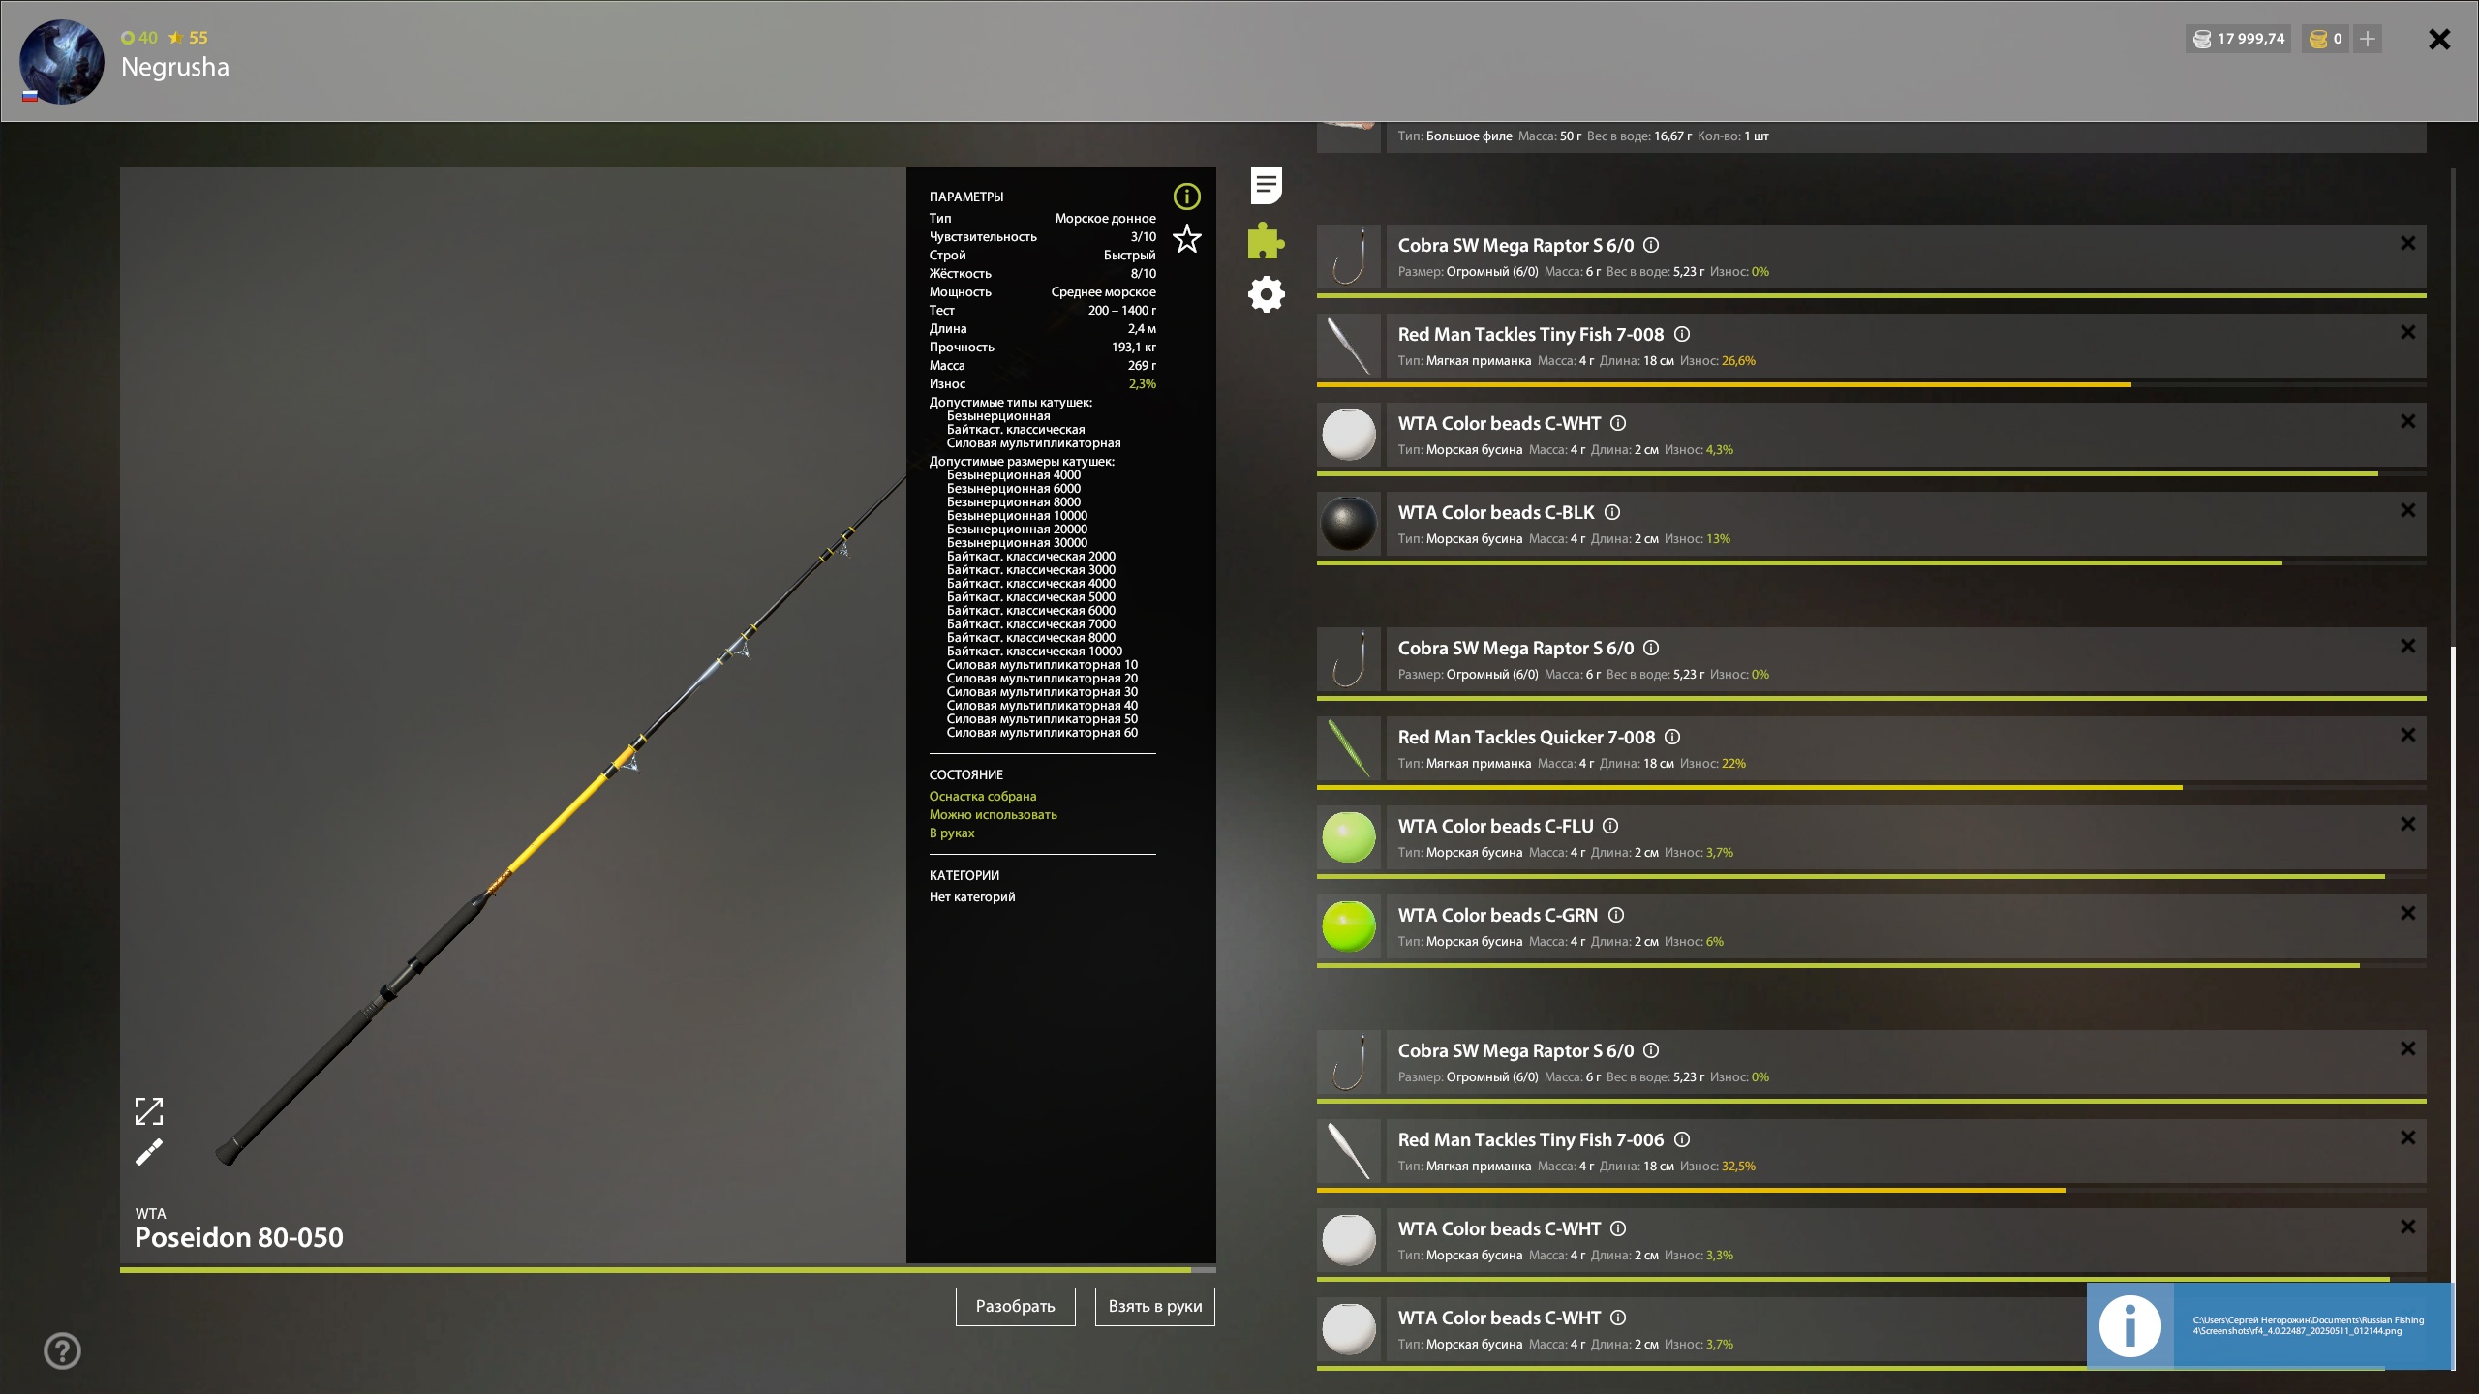Click the WTA Color beads C-GRN title
The image size is (2479, 1394).
[x=1498, y=915]
